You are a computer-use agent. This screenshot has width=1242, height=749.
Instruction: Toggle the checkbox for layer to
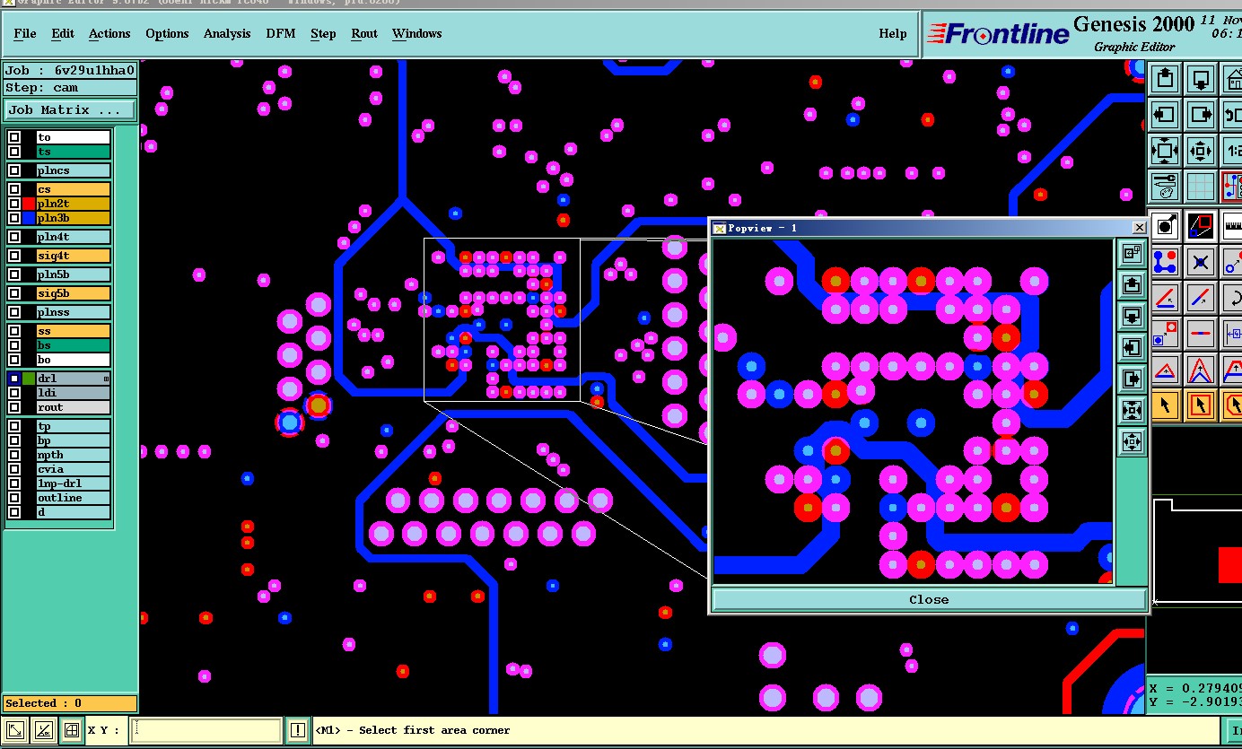tap(14, 137)
